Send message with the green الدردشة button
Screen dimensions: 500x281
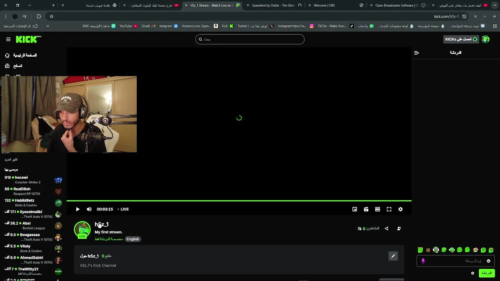(487, 273)
